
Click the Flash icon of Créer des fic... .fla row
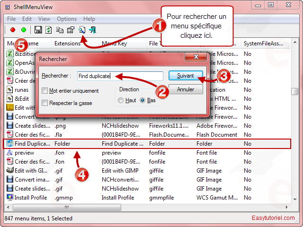(9, 134)
